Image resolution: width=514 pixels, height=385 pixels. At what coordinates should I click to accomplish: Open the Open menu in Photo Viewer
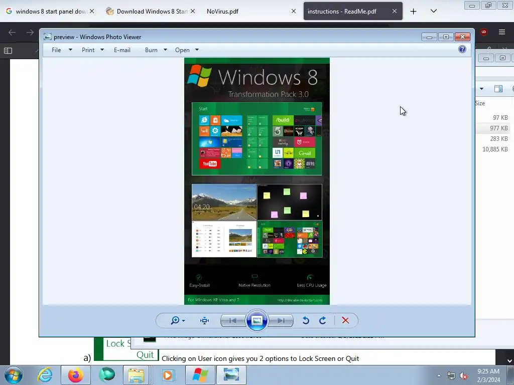(x=182, y=50)
